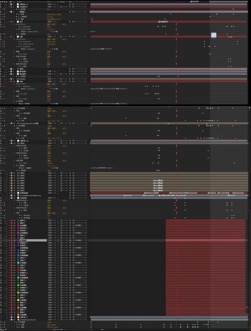Open the expression language menu for Rotation Offset
The width and height of the screenshot is (251, 331).
(x=57, y=32)
